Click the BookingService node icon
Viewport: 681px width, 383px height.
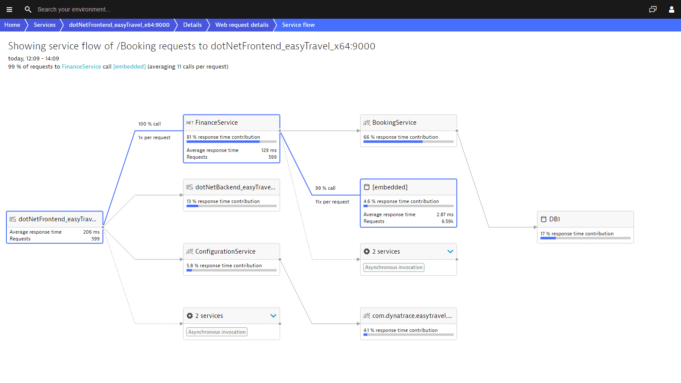[x=367, y=123]
